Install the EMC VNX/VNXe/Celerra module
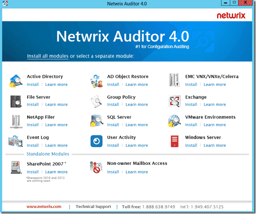 coord(191,85)
